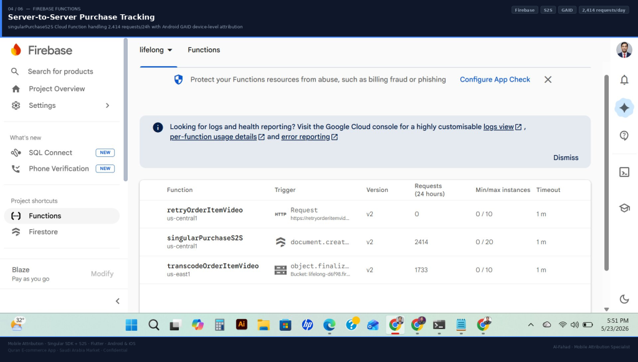This screenshot has height=362, width=638.
Task: Click the Function column header
Action: pyautogui.click(x=179, y=190)
